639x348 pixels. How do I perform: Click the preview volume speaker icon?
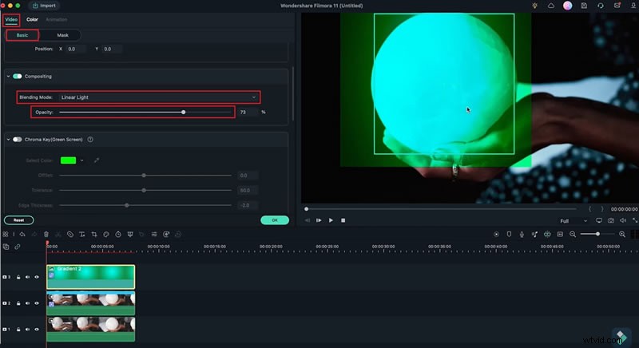point(623,220)
